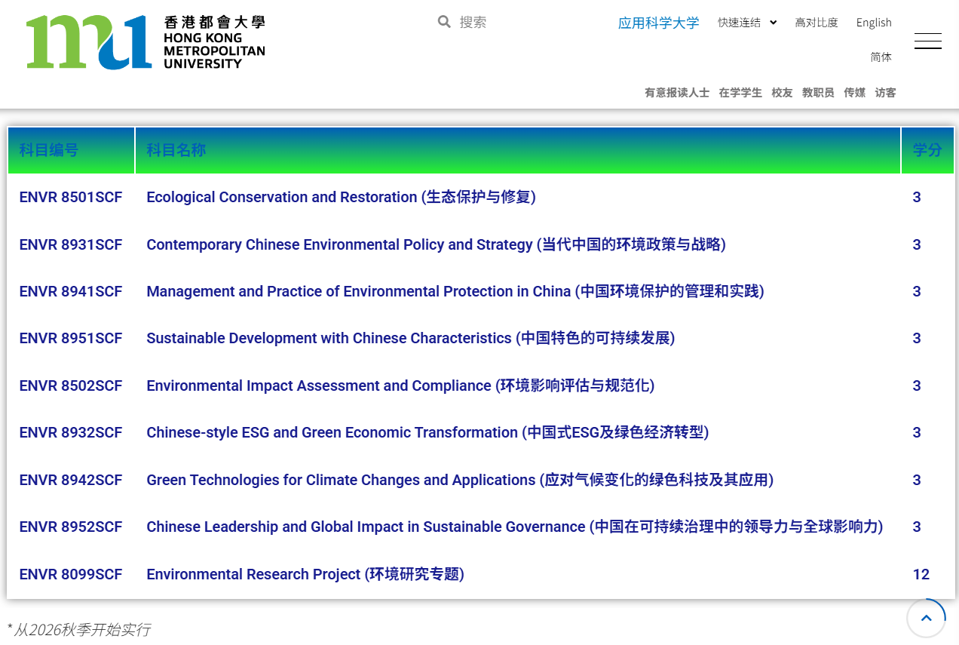
Task: Toggle 高对比度 high contrast mode
Action: (x=817, y=23)
